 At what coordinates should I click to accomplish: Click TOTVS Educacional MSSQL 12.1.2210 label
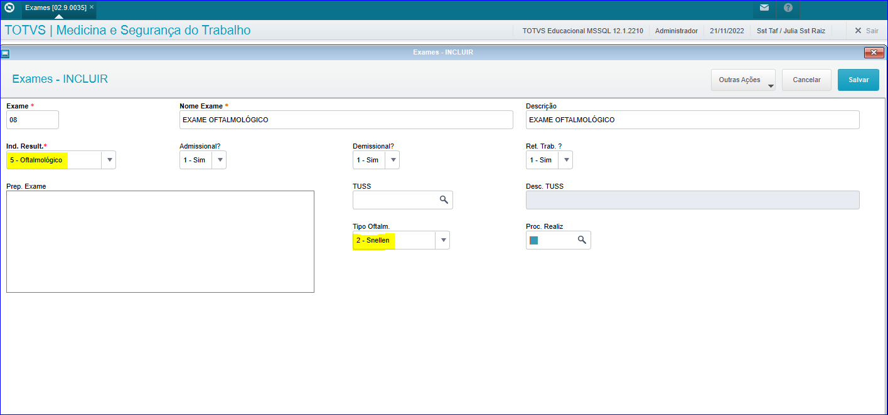point(582,30)
